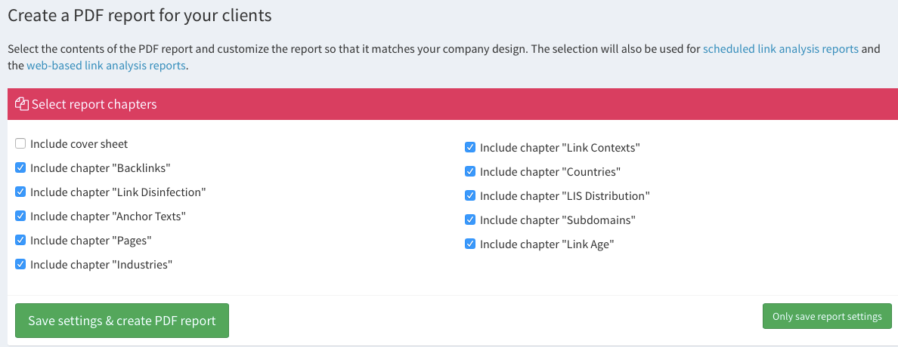Click the Select report chapters header bar
Image resolution: width=898 pixels, height=347 pixels.
(452, 104)
